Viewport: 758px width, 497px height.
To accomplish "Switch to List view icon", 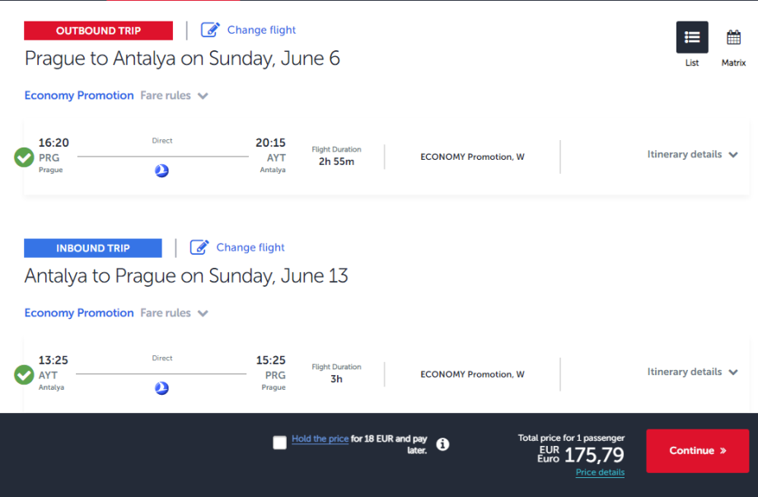I will pyautogui.click(x=692, y=38).
